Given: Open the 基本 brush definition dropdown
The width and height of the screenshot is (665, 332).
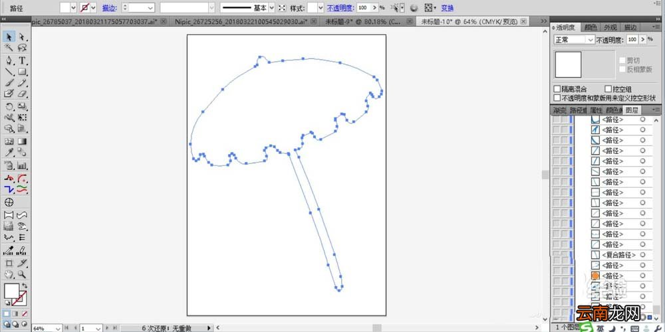Looking at the screenshot, I should 271,7.
